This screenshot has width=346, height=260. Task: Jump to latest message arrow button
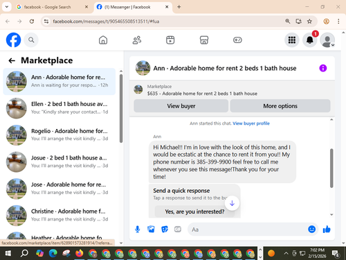pyautogui.click(x=232, y=203)
